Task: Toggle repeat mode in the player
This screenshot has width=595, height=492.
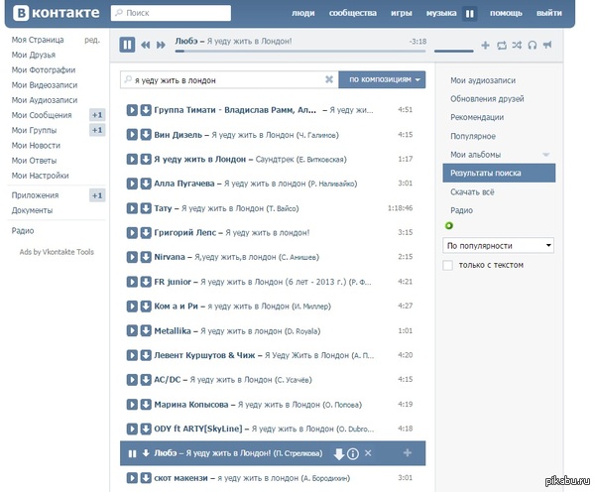Action: click(x=501, y=46)
